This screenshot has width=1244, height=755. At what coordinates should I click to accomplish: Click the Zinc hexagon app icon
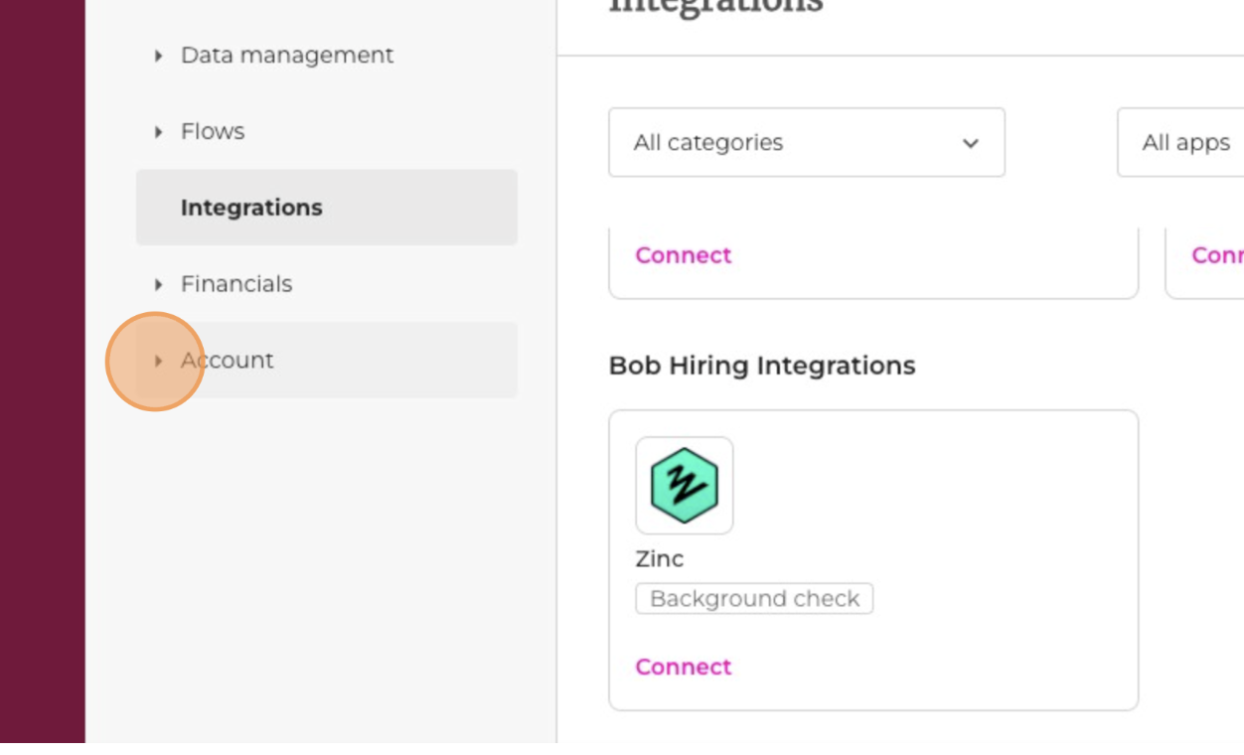click(684, 485)
